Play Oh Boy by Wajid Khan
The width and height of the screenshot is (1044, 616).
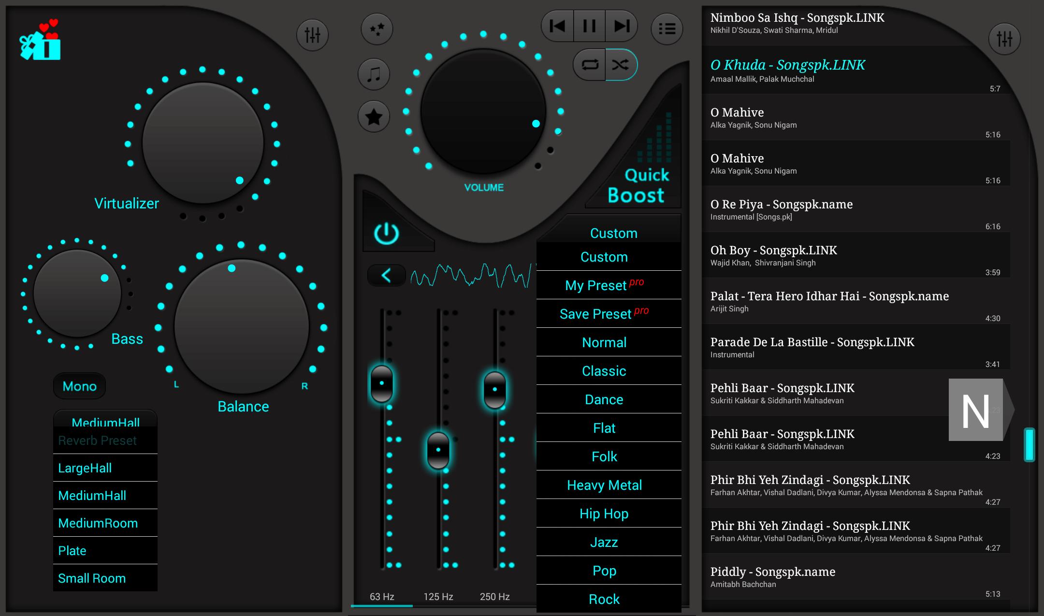click(x=855, y=255)
